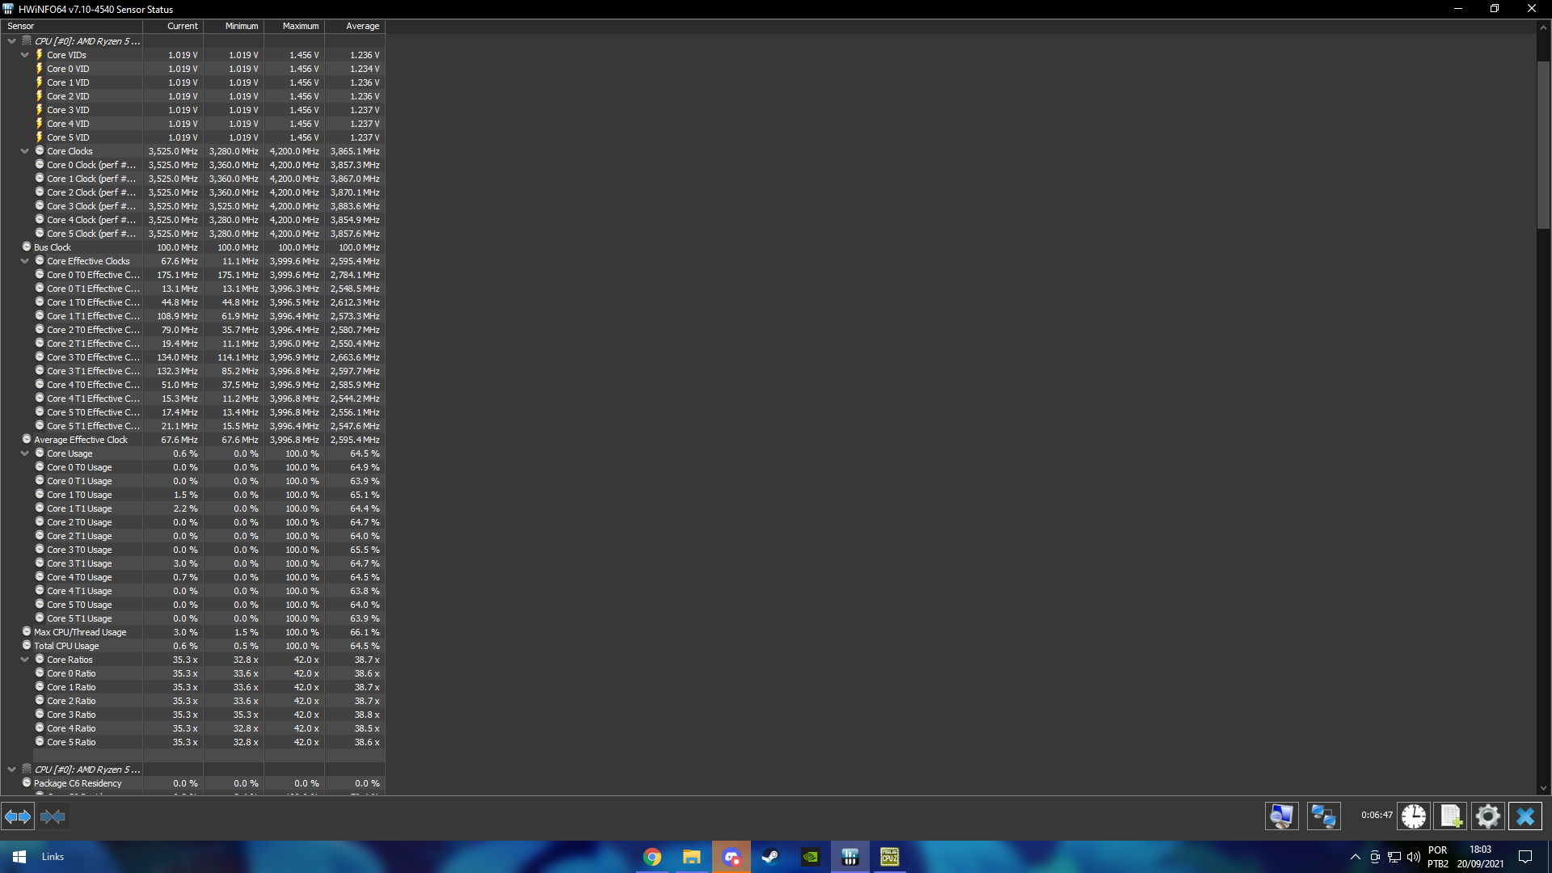The height and width of the screenshot is (873, 1552).
Task: Open File Explorer from taskbar
Action: pos(692,857)
